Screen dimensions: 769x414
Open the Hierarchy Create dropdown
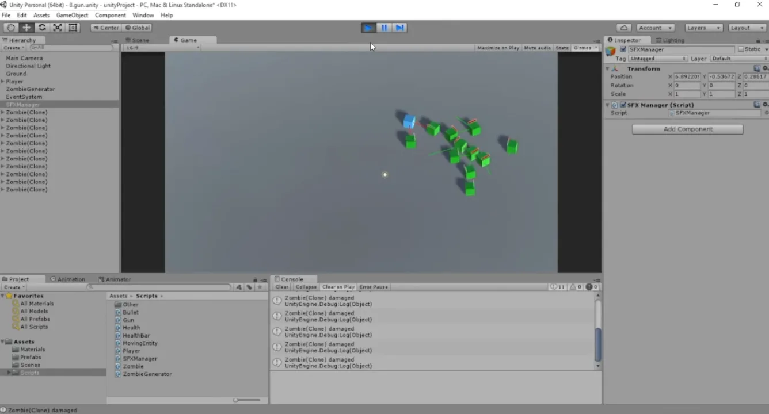pos(14,48)
